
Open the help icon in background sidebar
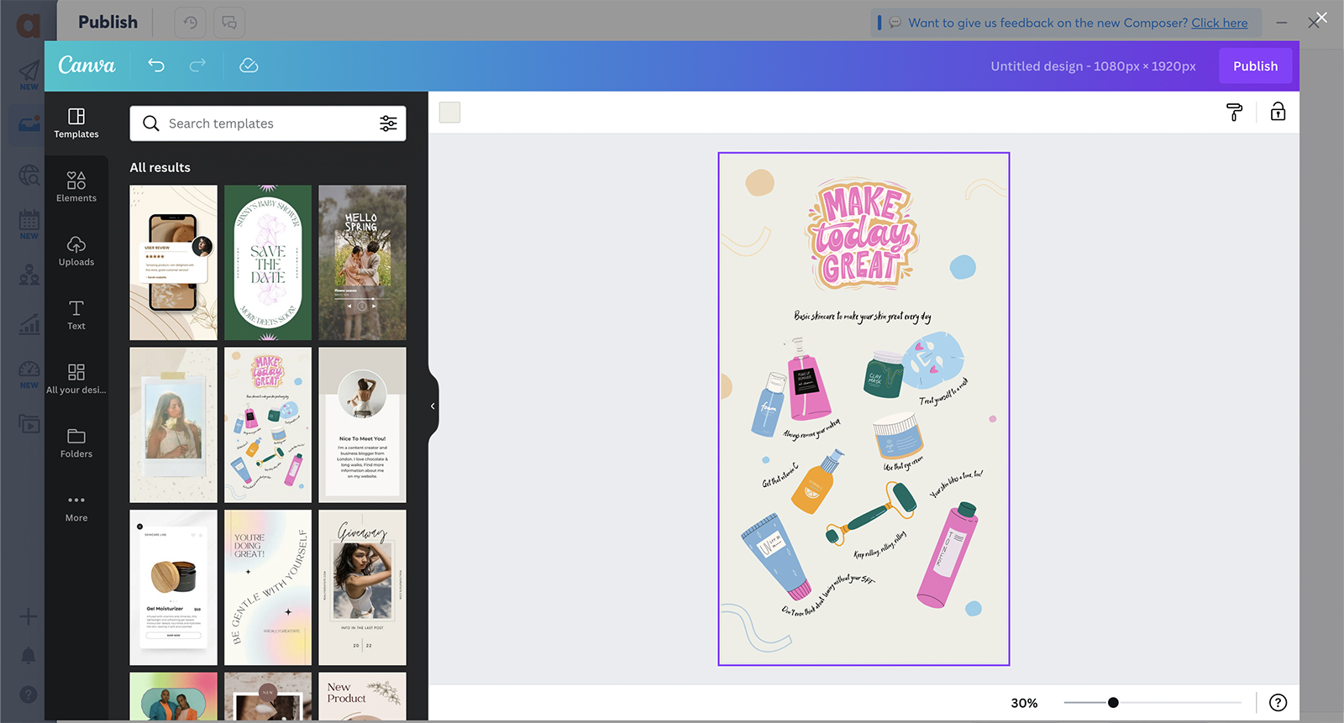click(28, 694)
